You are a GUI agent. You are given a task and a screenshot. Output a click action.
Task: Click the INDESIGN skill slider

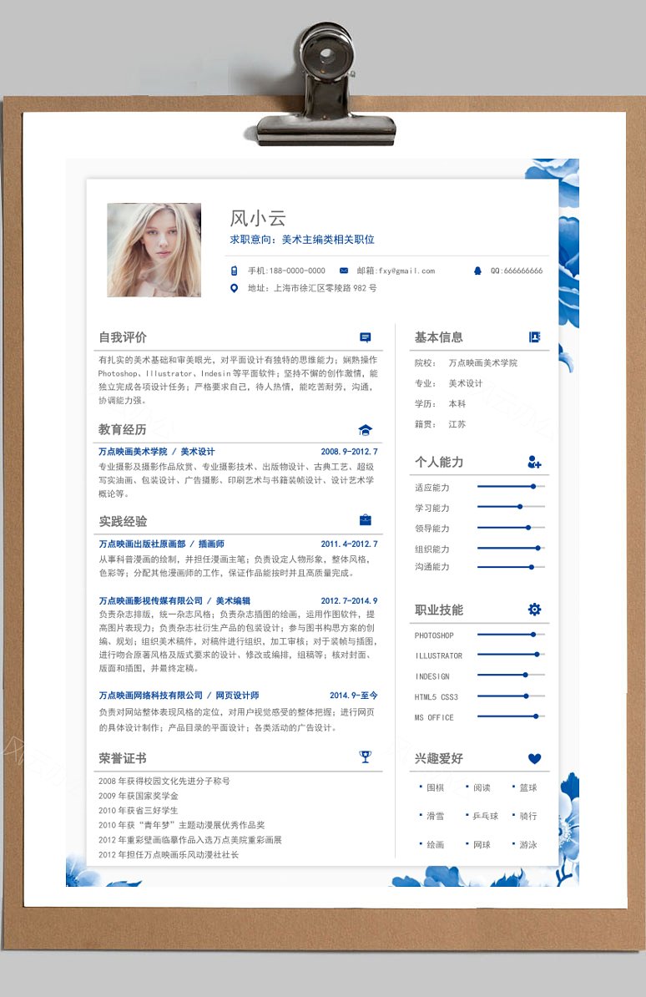511,675
